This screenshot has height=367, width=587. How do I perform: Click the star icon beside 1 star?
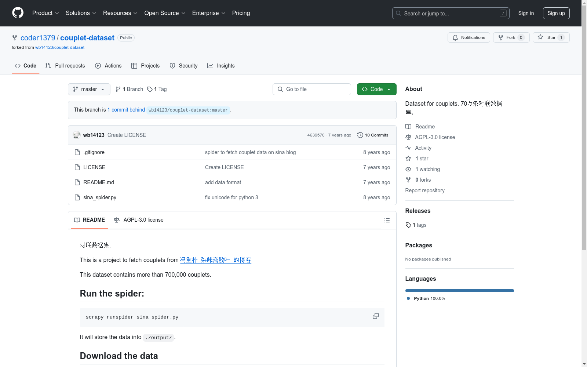408,159
